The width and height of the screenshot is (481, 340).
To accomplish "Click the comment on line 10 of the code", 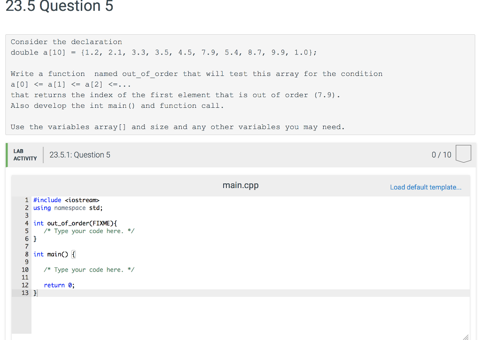I will 89,270.
